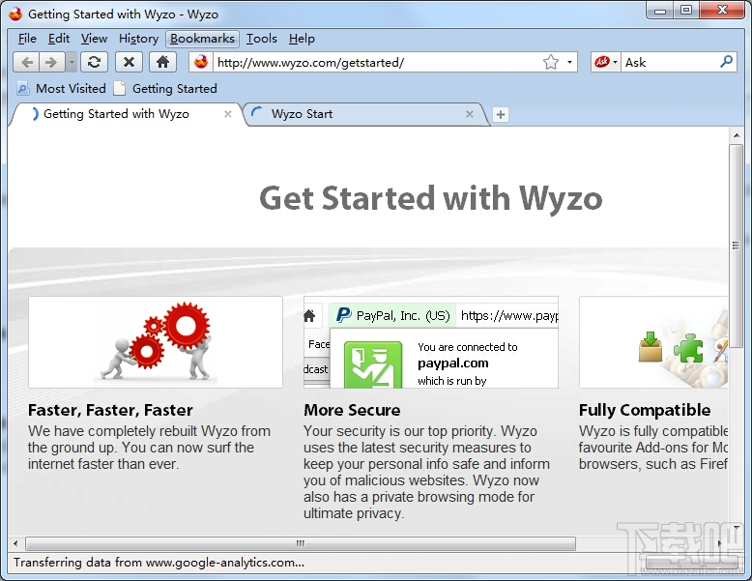Go back with the Back arrow button
Screen dimensions: 752x581
point(26,63)
